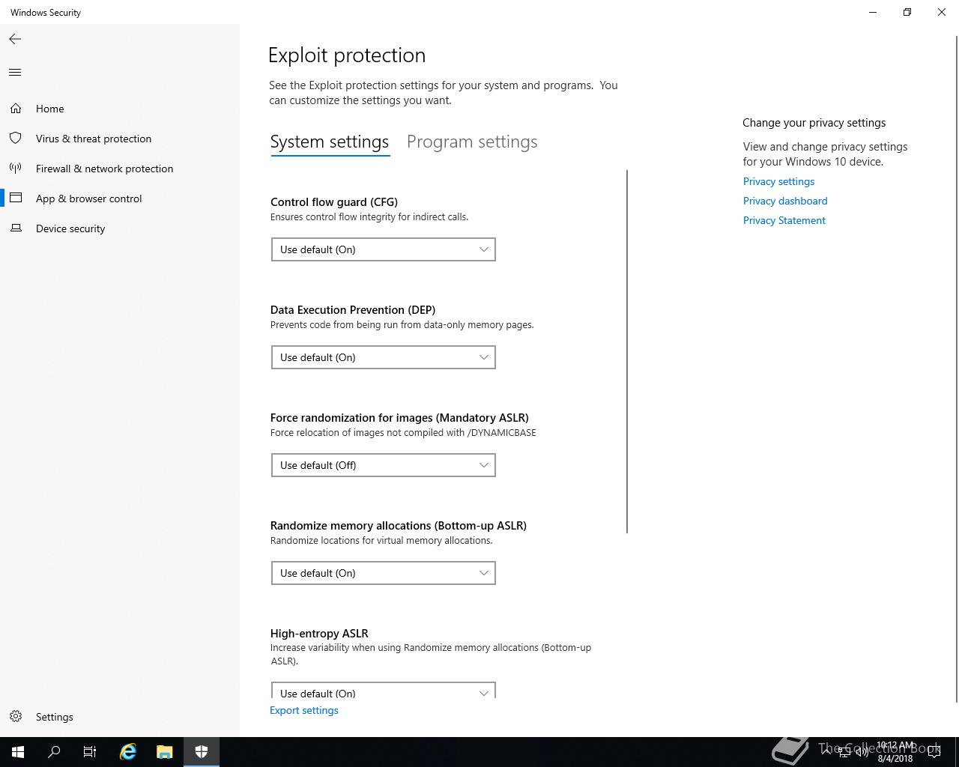959x767 pixels.
Task: Open the Windows Start menu
Action: (18, 752)
